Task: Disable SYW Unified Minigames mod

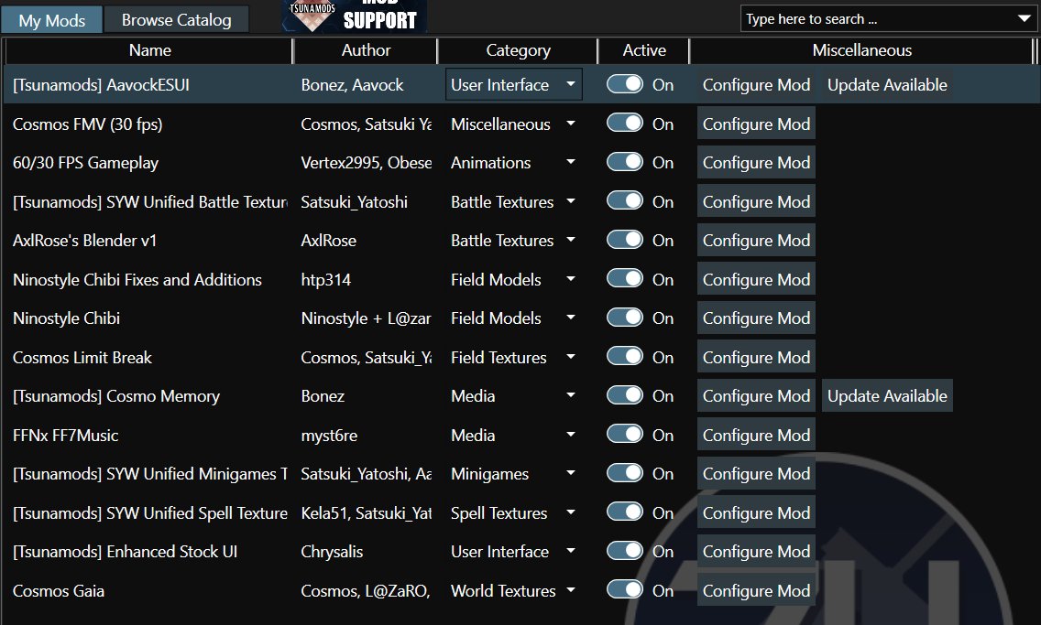Action: pyautogui.click(x=625, y=473)
